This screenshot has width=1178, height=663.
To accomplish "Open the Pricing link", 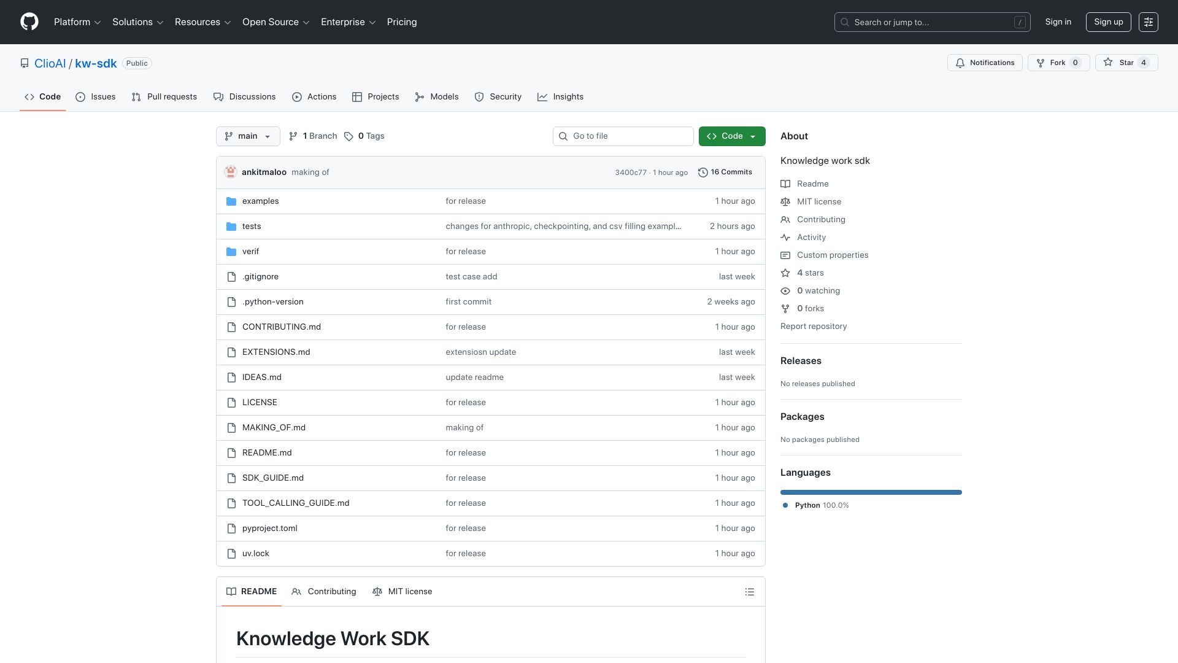I will click(402, 22).
